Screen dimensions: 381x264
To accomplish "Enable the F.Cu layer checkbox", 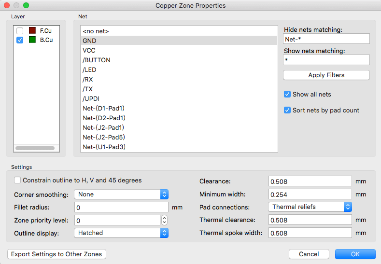I will tap(20, 31).
